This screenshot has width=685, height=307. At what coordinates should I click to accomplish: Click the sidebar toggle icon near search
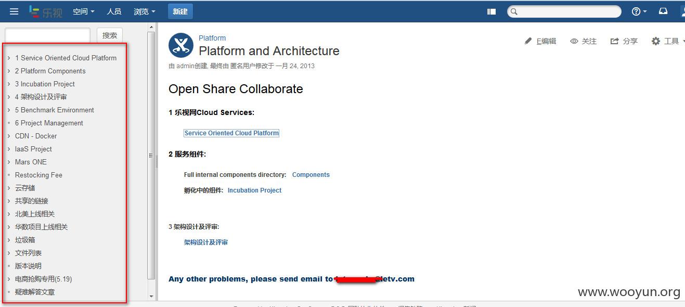(x=492, y=11)
